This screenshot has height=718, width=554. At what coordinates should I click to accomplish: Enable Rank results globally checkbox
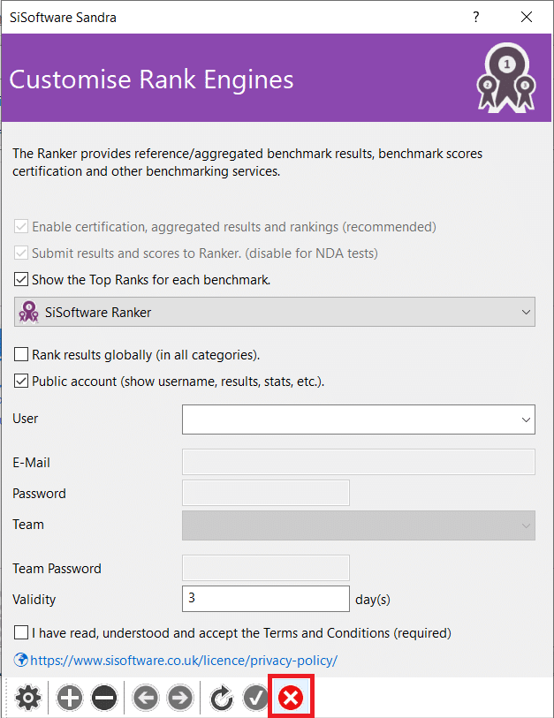(21, 355)
